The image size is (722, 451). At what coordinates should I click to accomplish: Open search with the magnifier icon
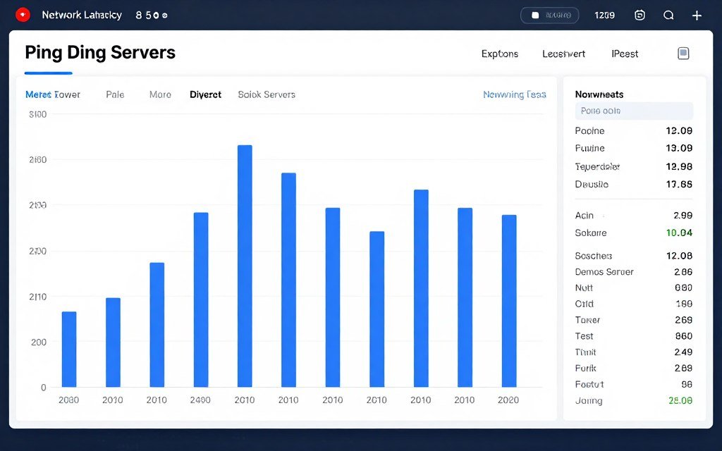(668, 15)
